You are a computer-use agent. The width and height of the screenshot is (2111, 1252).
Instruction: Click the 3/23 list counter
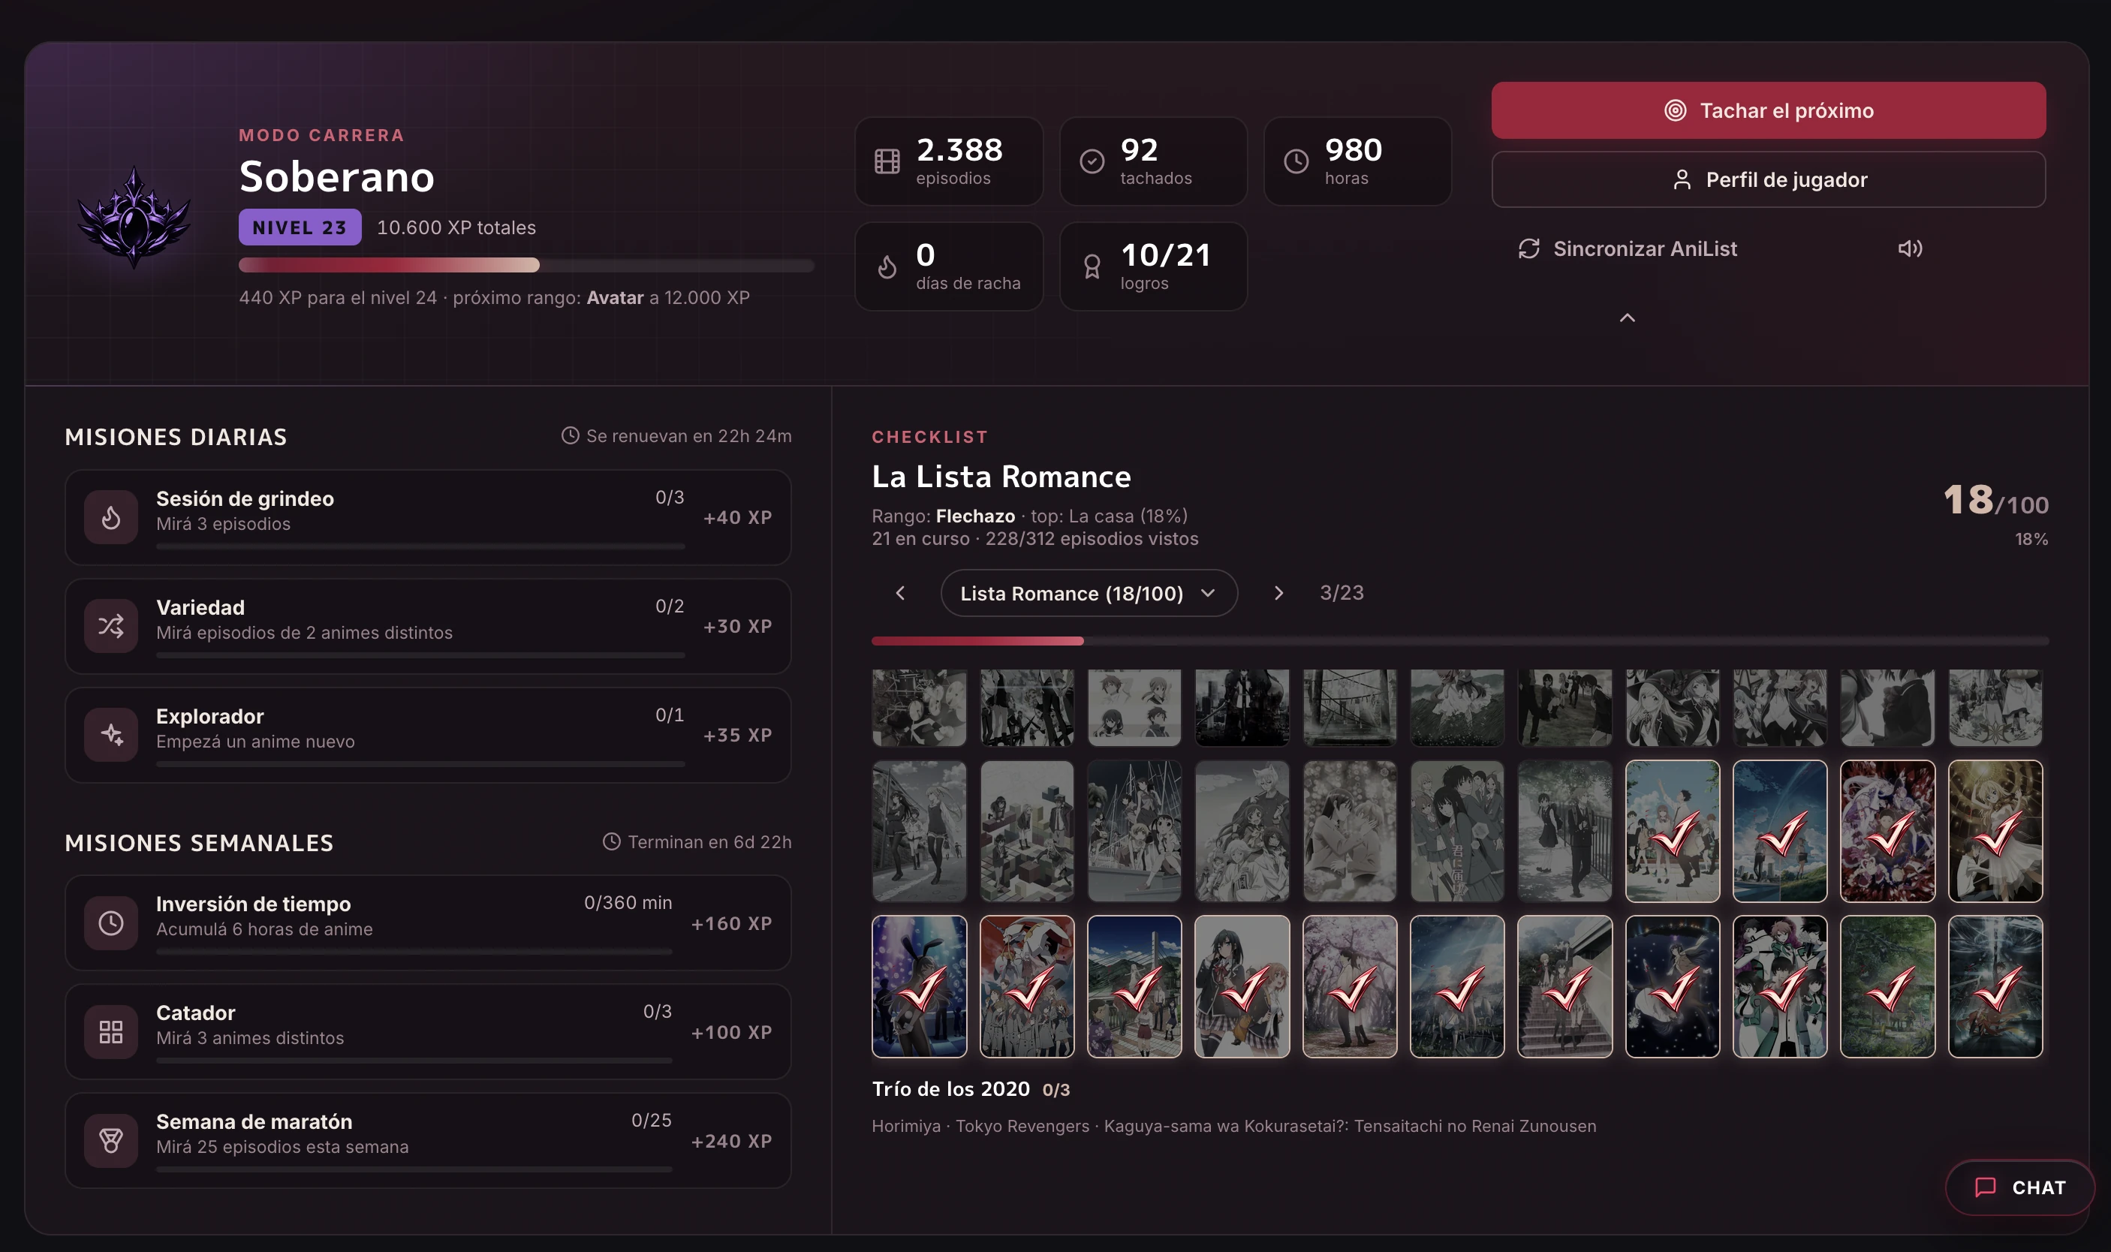click(x=1342, y=592)
